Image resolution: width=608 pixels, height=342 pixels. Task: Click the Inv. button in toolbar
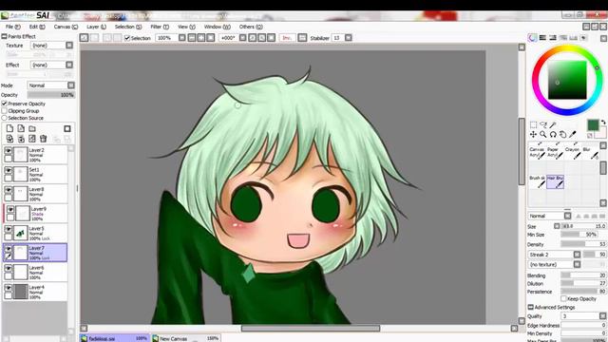click(287, 38)
